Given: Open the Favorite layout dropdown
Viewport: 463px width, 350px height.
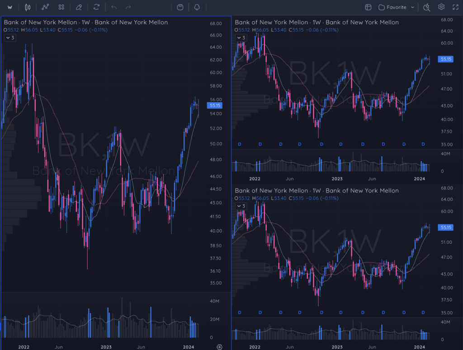Looking at the screenshot, I should click(396, 7).
